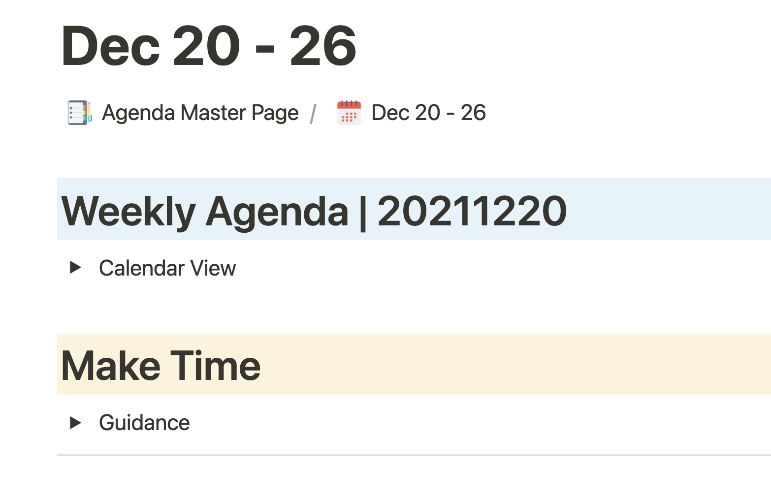Click the Calendar View toggle label text

click(x=167, y=268)
